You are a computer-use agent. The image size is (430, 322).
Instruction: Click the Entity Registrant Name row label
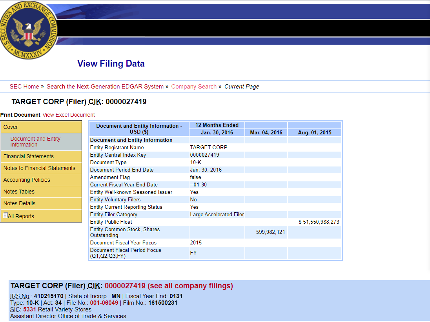click(x=117, y=147)
